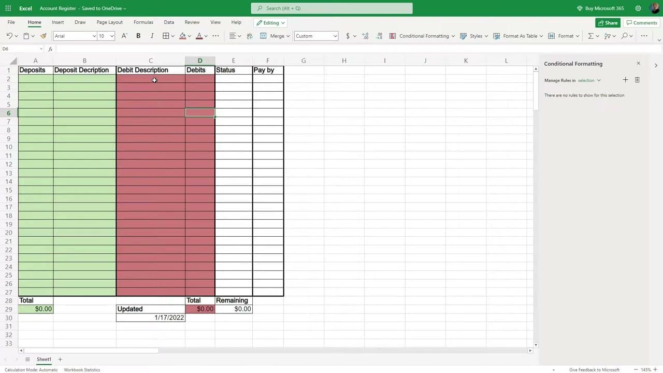Select the cell containing 1/17/2022
The image size is (663, 373).
(x=150, y=318)
